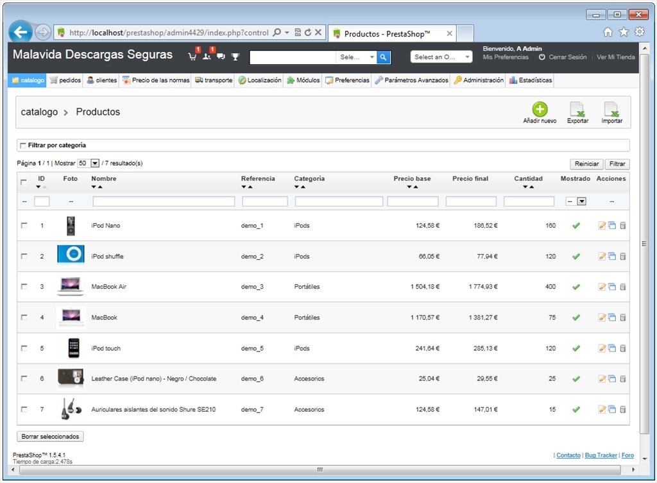
Task: Delete MacBook Air using its trash icon
Action: click(x=622, y=287)
